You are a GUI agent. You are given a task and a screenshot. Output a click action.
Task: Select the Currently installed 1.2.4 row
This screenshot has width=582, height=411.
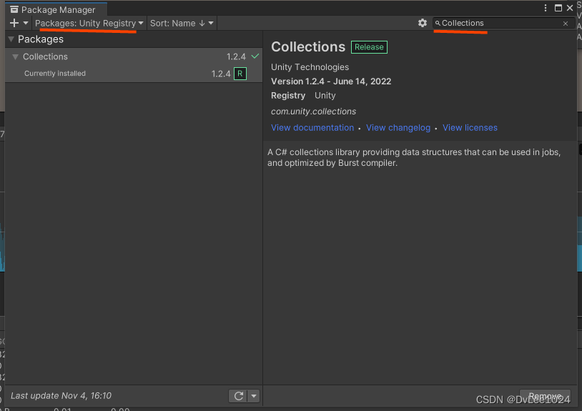pos(134,74)
